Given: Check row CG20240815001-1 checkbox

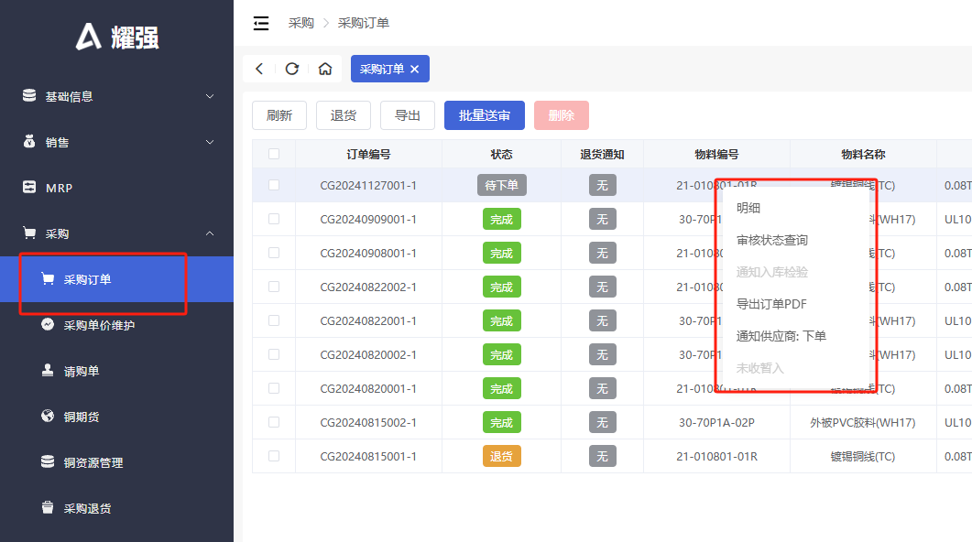Looking at the screenshot, I should pyautogui.click(x=274, y=456).
